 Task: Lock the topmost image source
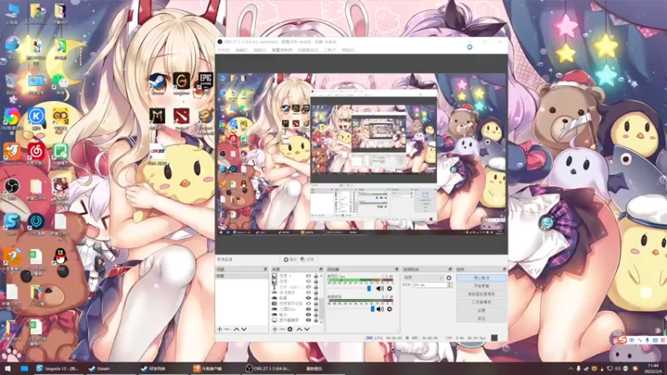point(316,276)
